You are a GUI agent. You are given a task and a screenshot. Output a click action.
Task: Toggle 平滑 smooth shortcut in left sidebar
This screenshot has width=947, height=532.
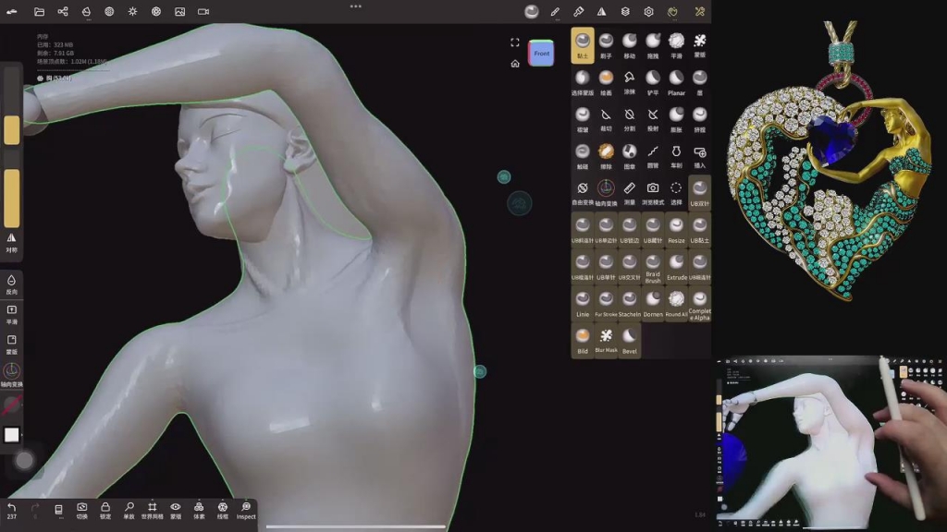click(x=11, y=314)
